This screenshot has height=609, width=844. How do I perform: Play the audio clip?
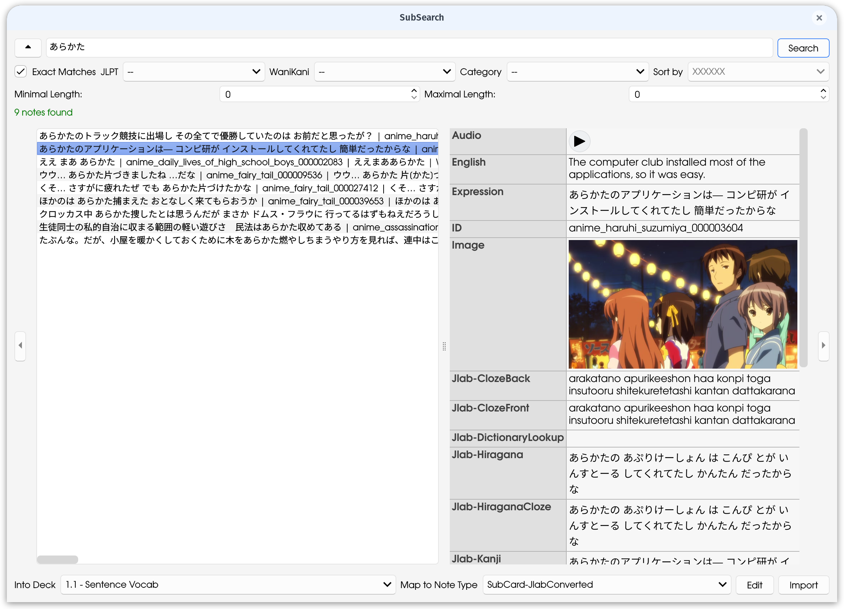pyautogui.click(x=579, y=142)
